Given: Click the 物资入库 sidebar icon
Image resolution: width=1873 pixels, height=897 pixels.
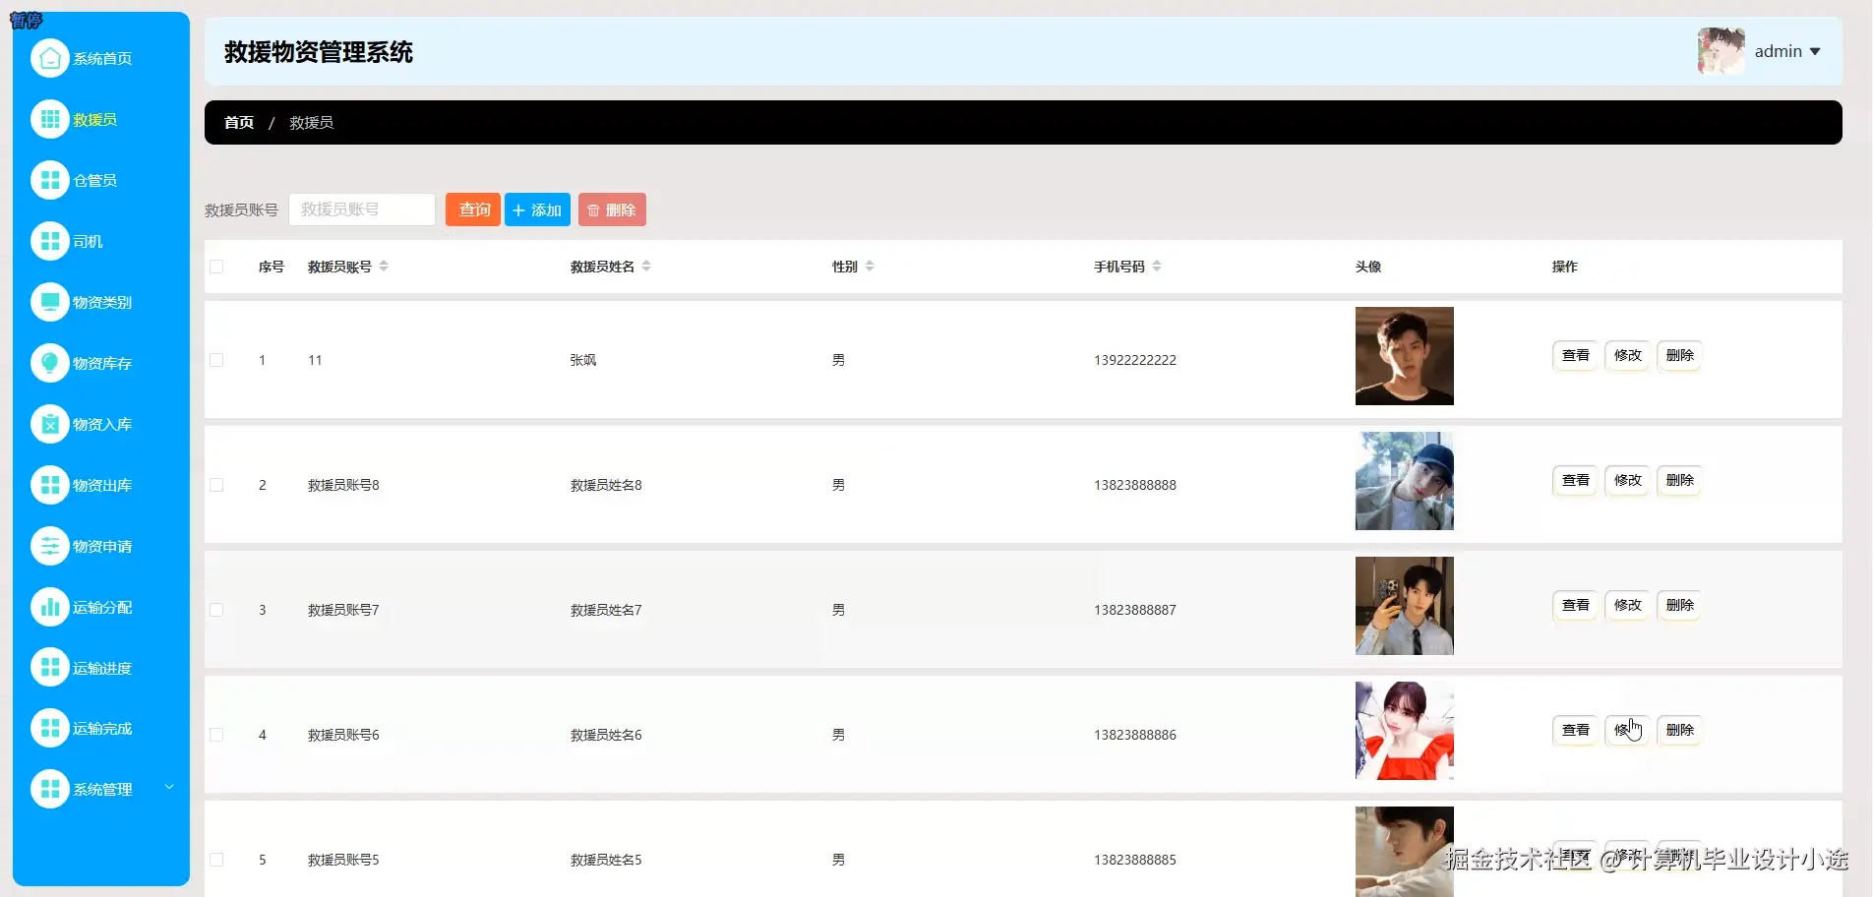Looking at the screenshot, I should [x=50, y=424].
